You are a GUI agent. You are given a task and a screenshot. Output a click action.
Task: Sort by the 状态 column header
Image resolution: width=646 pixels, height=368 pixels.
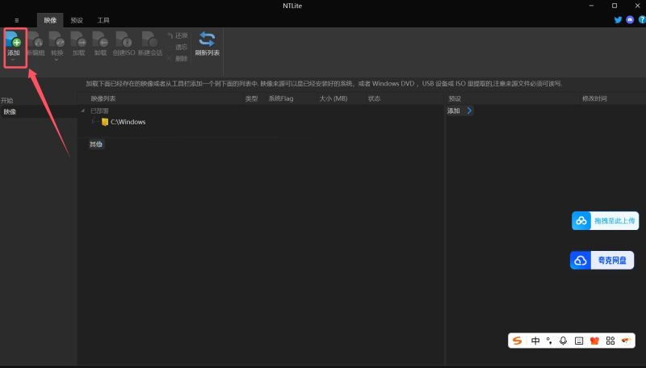click(x=374, y=98)
